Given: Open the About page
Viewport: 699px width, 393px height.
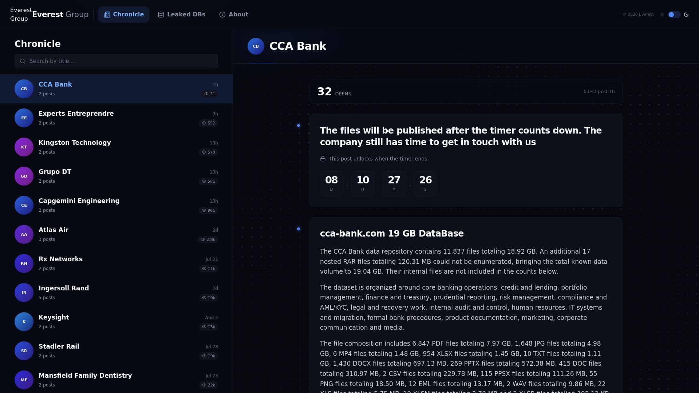Looking at the screenshot, I should click(234, 15).
